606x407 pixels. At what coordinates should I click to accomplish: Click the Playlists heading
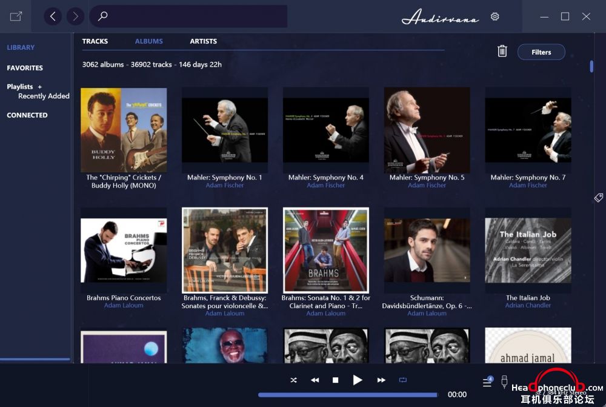coord(20,87)
